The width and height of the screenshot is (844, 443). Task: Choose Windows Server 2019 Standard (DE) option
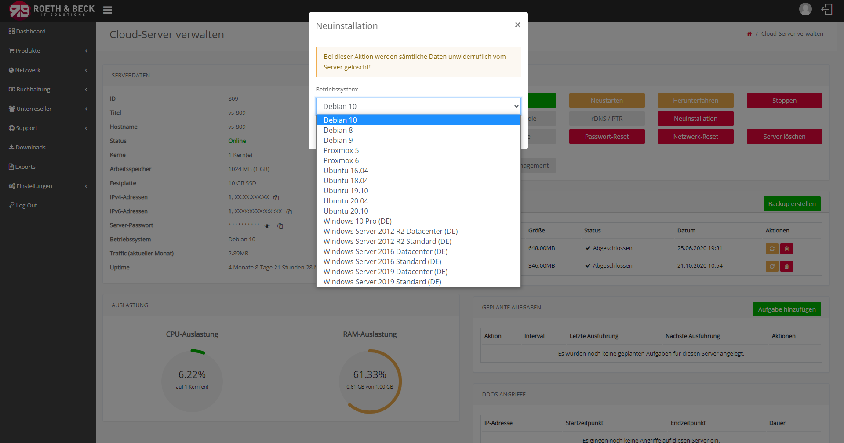(382, 282)
